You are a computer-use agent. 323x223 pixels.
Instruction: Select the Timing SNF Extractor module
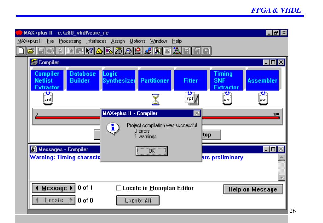(226, 80)
